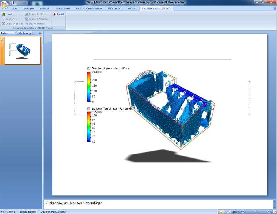Click the notes pane scrollbar
Image resolution: width=277 pixels, height=214 pixels.
coord(274,204)
